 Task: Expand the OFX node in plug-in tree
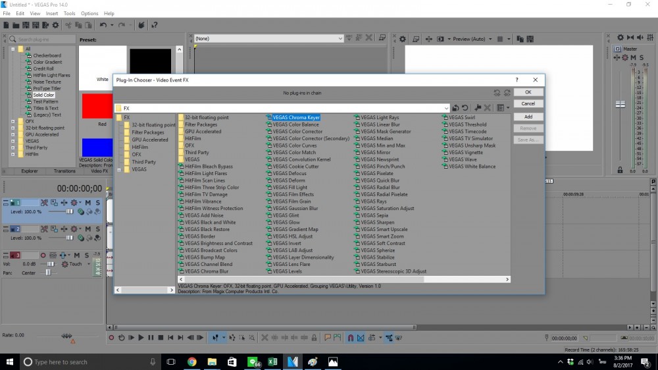(13, 121)
